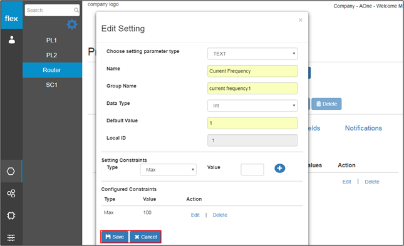Screen dimensions: 404x246
Task: Select Router in the side menu
Action: pos(52,70)
